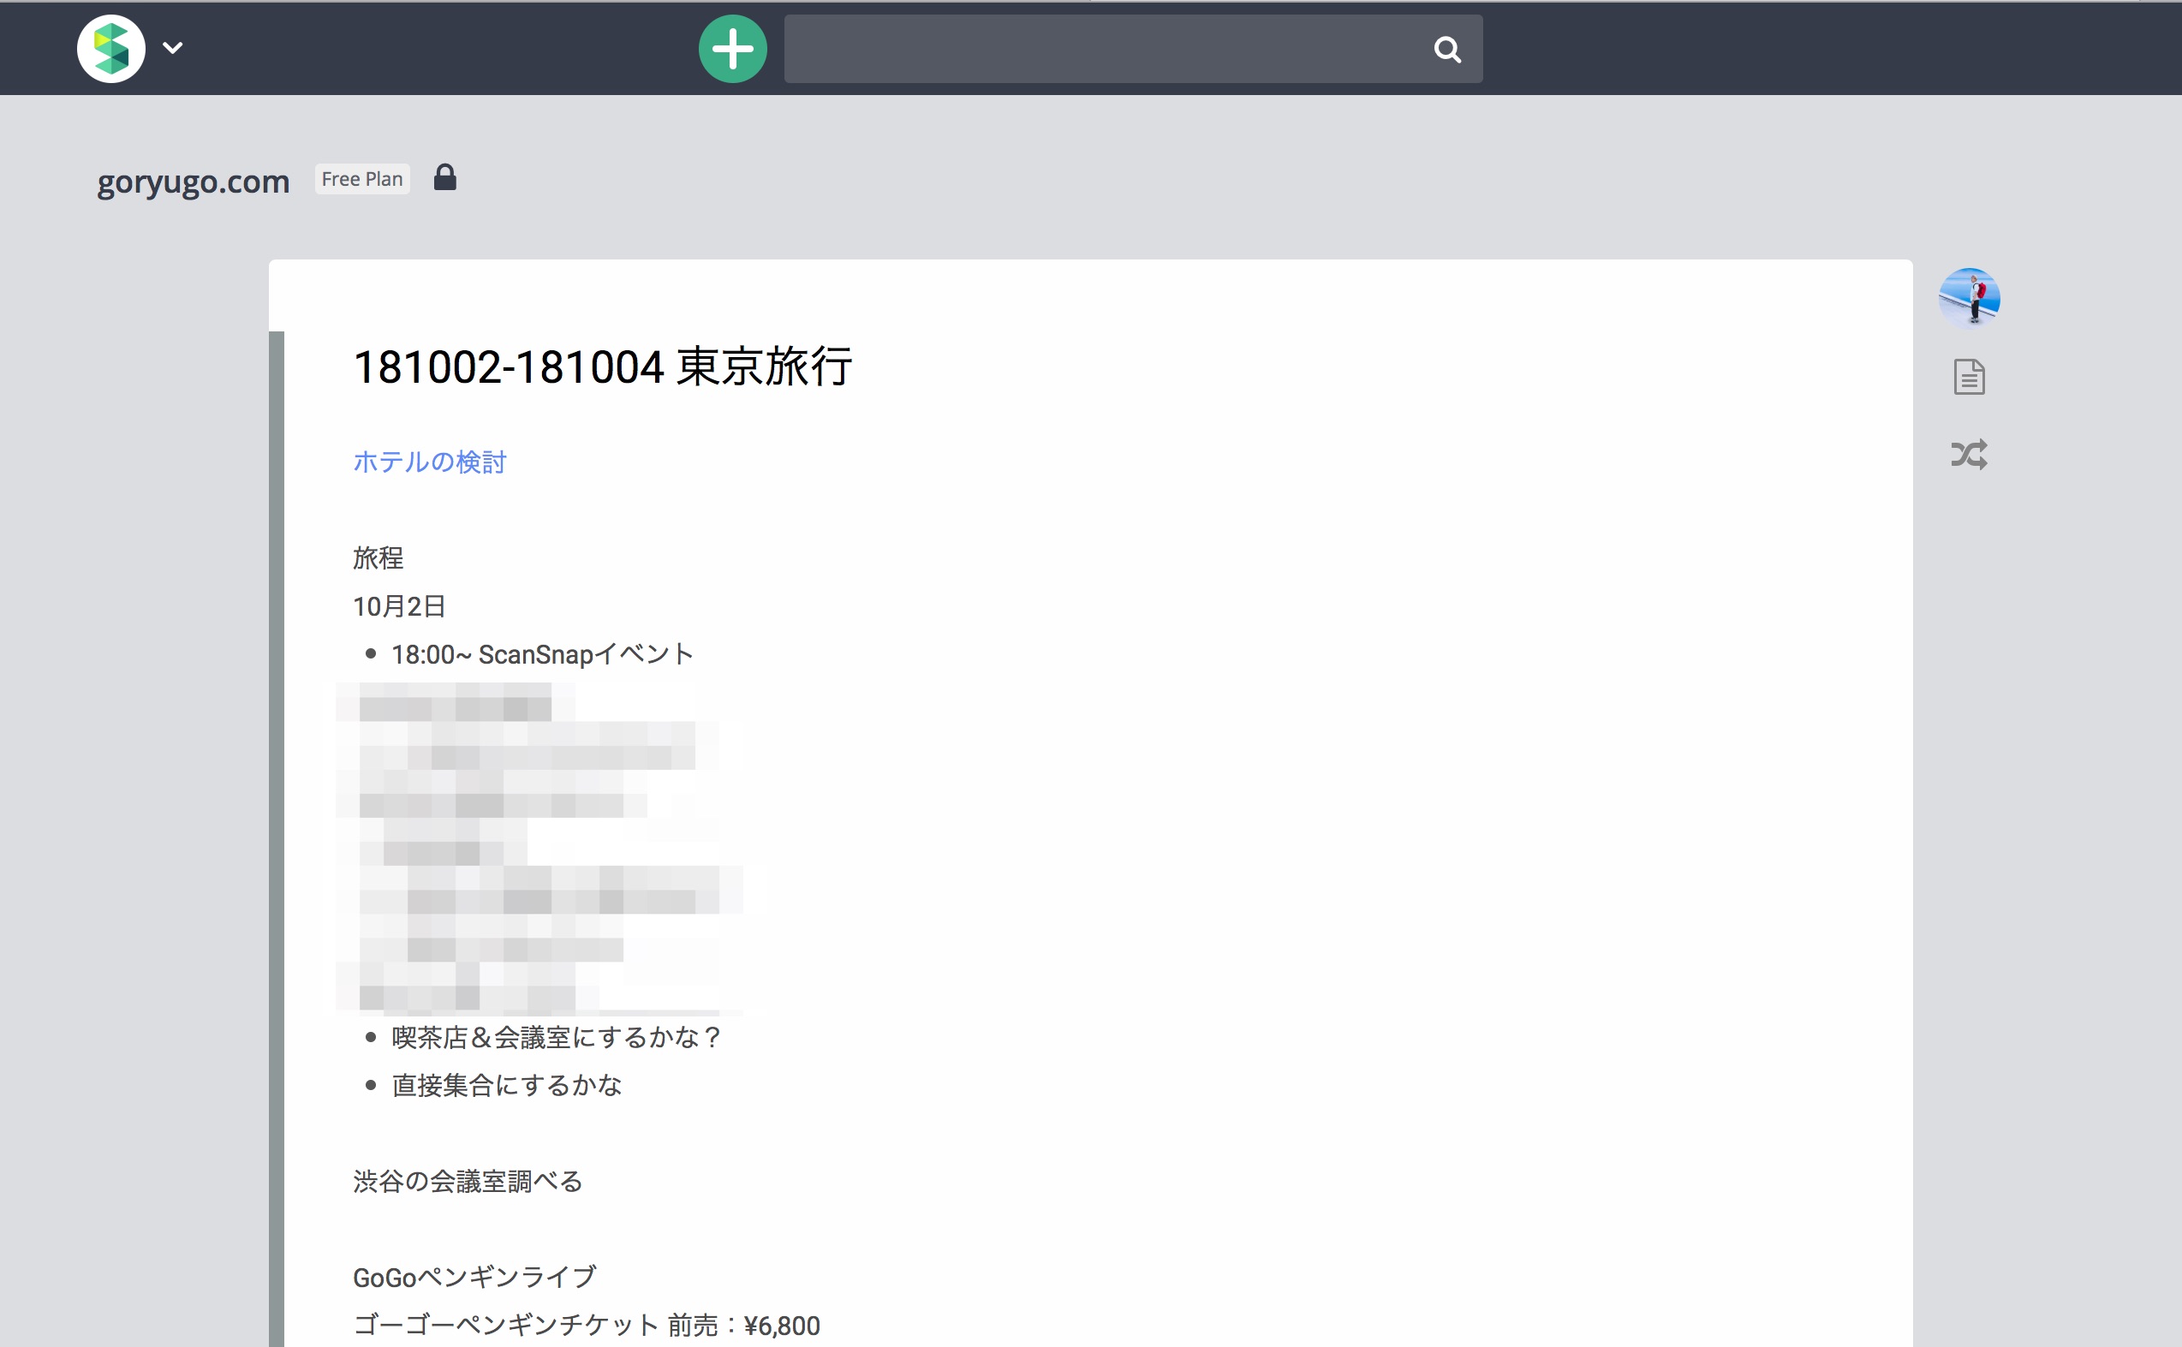Click the Free Plan badge

361,179
